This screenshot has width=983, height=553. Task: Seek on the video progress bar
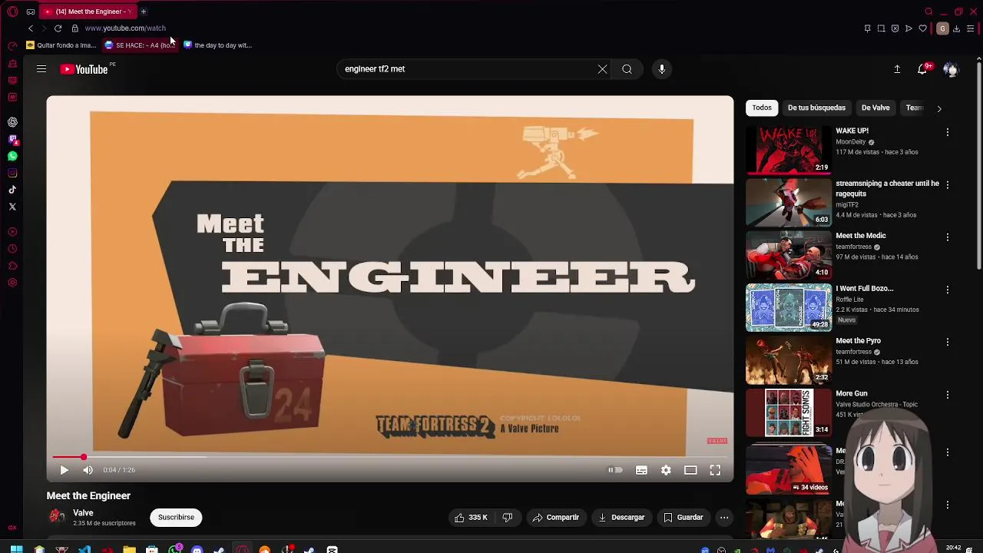(x=389, y=457)
